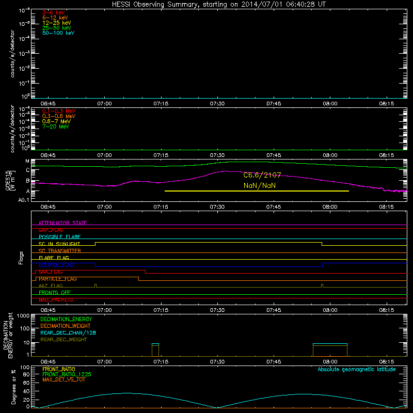
Task: Select the MAX_DET_VS_TOT legend label
Action: 63,379
